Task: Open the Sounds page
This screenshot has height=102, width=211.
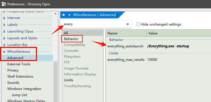Action: [x=13, y=83]
